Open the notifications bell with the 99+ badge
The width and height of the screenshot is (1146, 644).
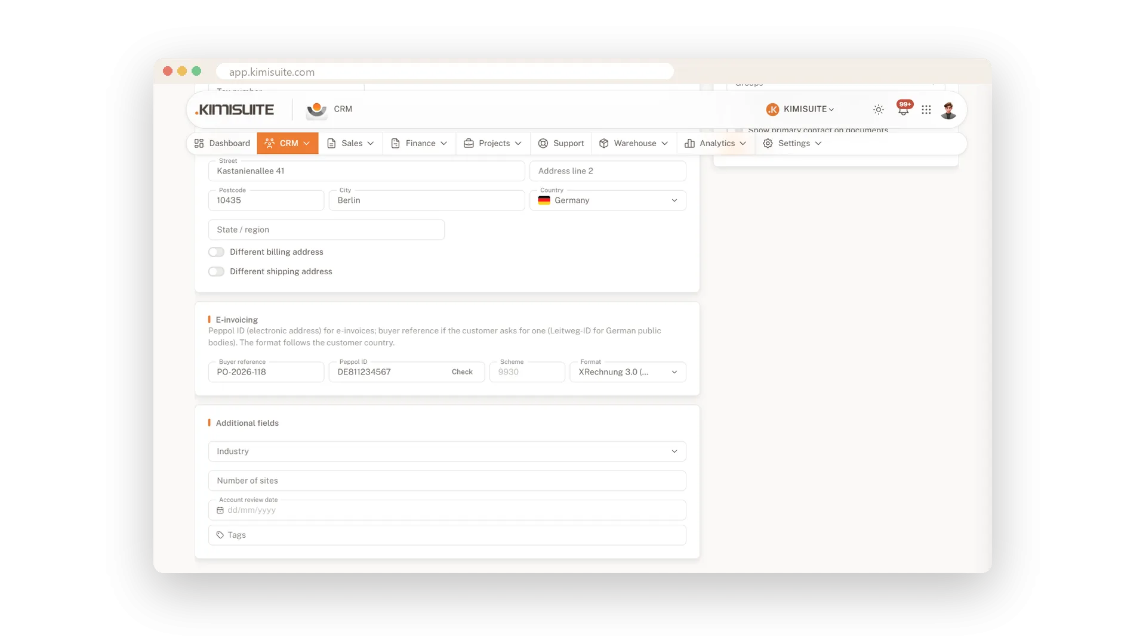pyautogui.click(x=904, y=109)
